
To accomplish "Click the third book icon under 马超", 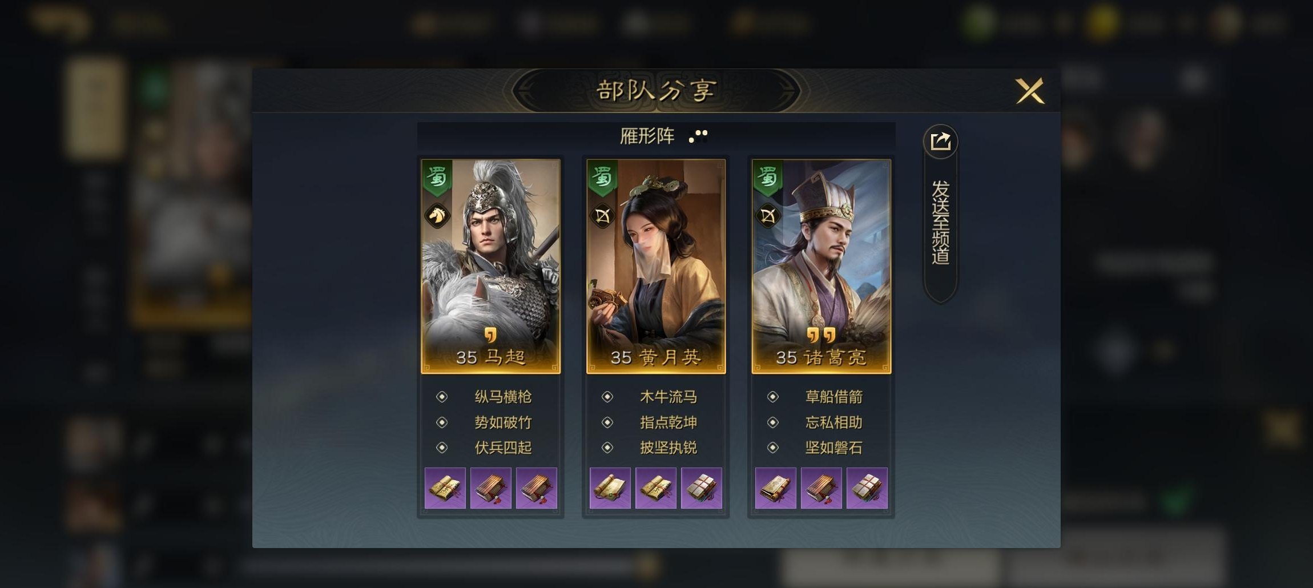I will click(537, 488).
